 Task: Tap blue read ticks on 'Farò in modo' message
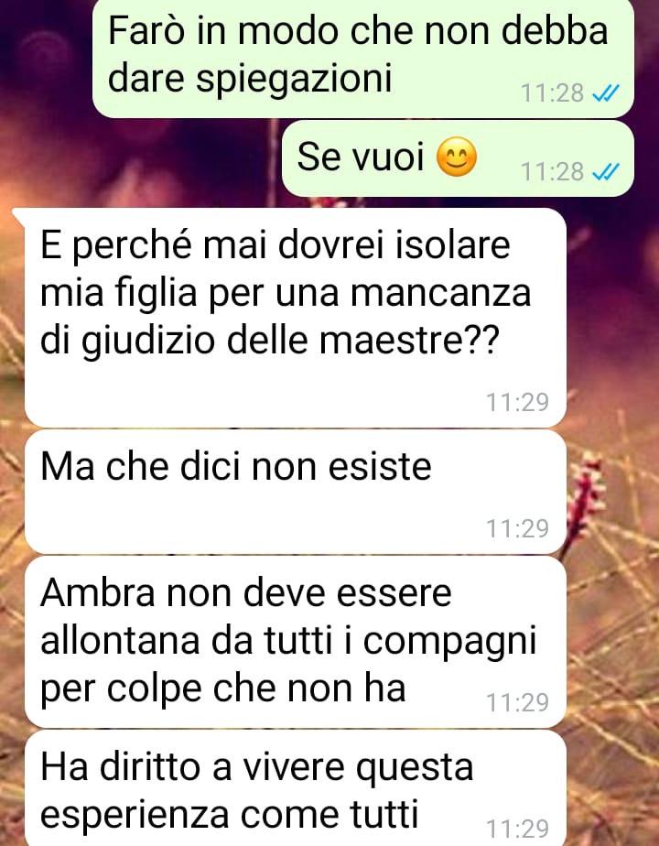[x=606, y=93]
